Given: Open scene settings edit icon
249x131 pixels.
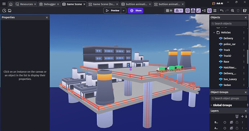Looking at the screenshot, I should [x=245, y=10].
